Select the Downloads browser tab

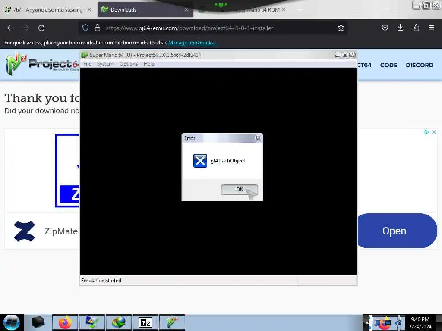tap(145, 10)
